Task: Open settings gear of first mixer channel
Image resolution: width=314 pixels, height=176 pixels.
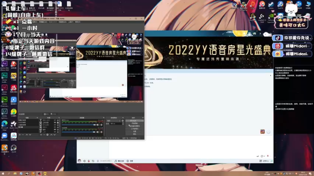Action: [x=101, y=125]
